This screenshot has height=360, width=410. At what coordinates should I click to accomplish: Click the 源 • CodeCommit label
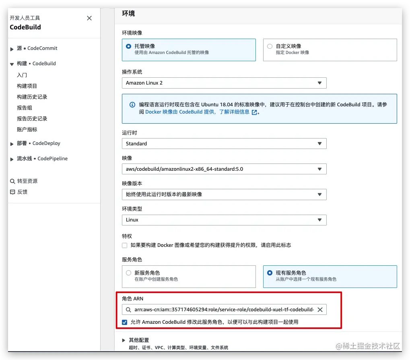point(37,48)
